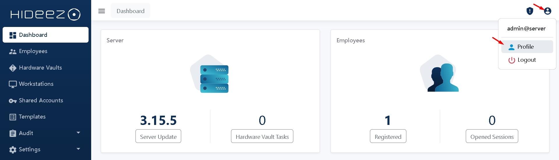Click the red Logout power icon
Viewport: 559px width, 160px height.
[512, 60]
